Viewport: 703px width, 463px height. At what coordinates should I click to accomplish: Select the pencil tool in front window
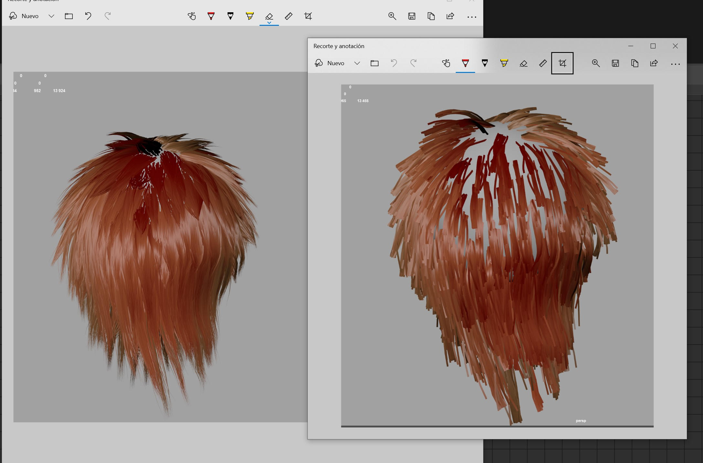click(x=485, y=63)
